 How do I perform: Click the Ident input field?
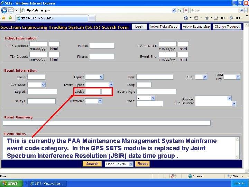(x=36, y=77)
